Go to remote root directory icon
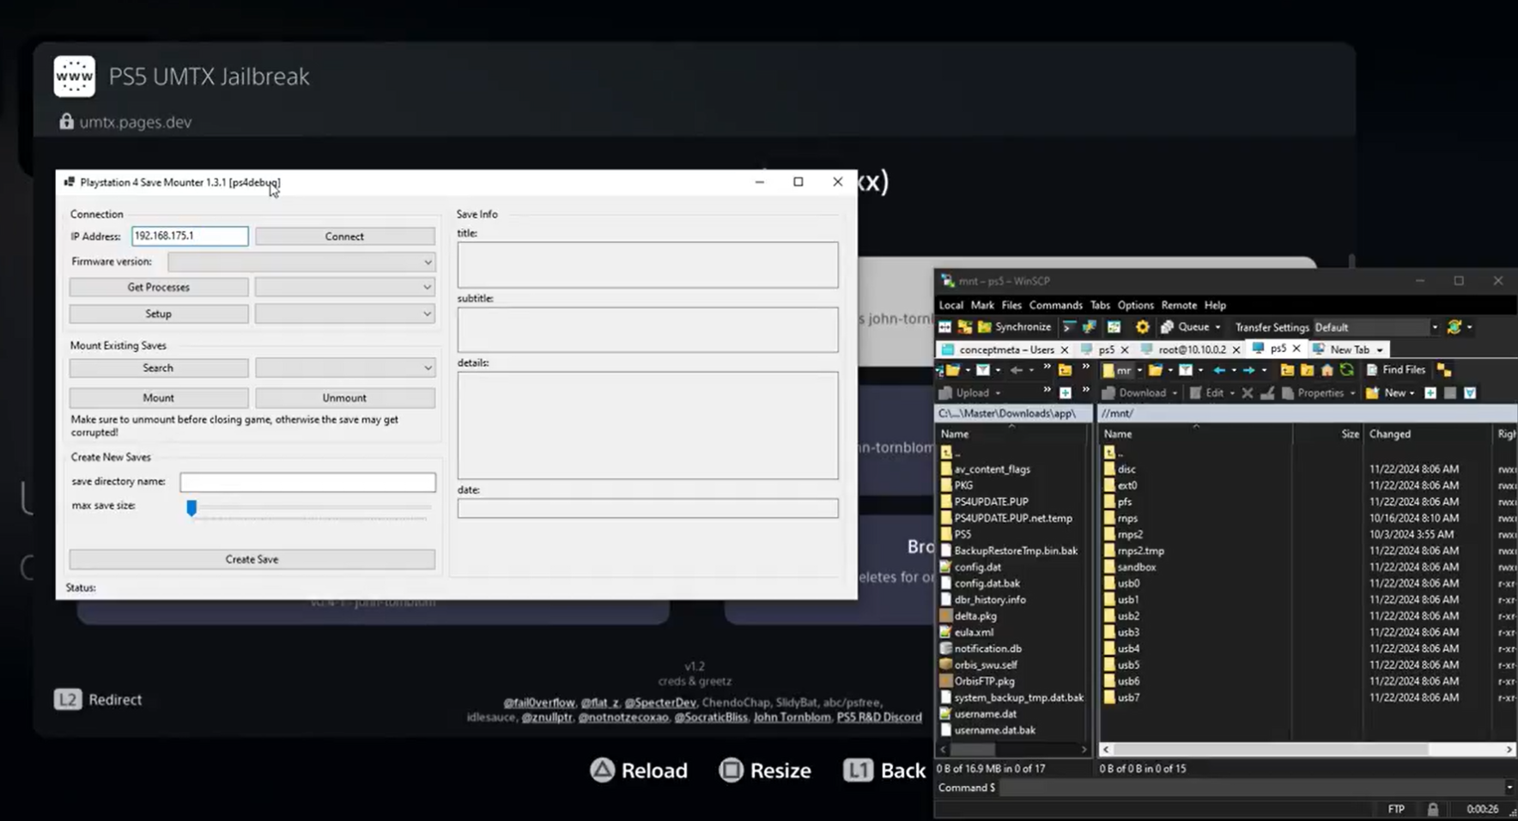The width and height of the screenshot is (1518, 821). pos(1307,370)
